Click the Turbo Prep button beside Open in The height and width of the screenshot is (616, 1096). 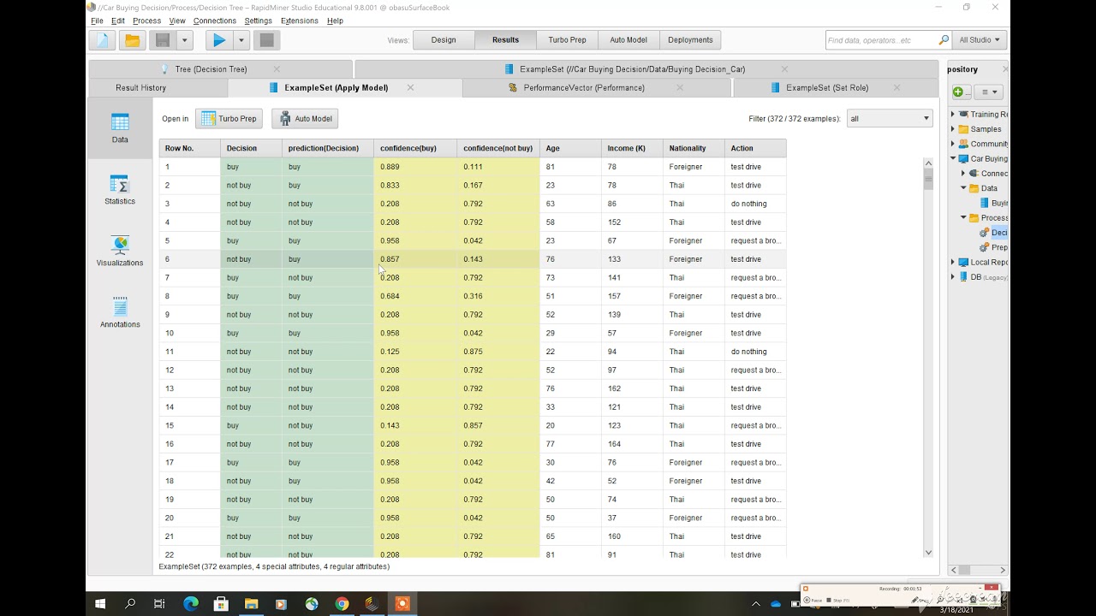coord(229,119)
